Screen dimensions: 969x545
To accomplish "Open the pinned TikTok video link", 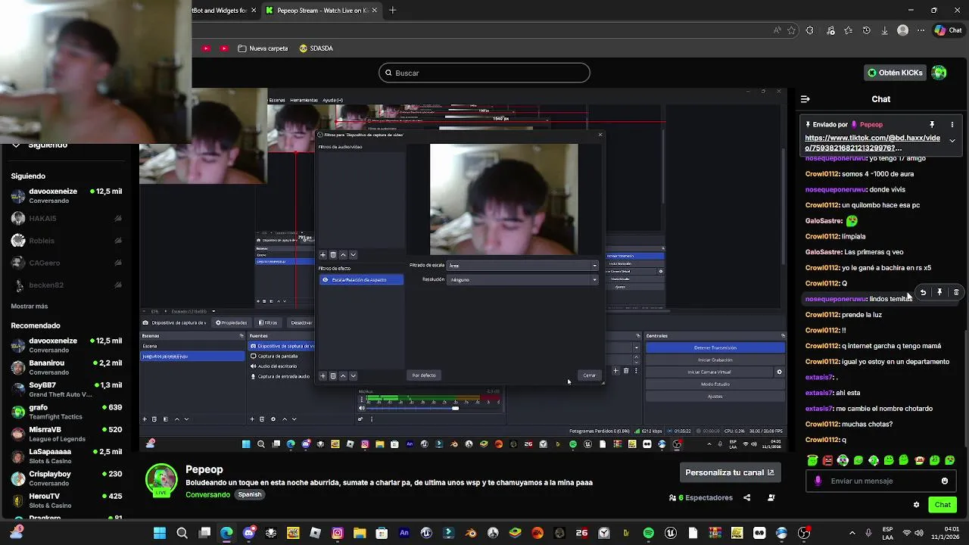I will tap(872, 143).
